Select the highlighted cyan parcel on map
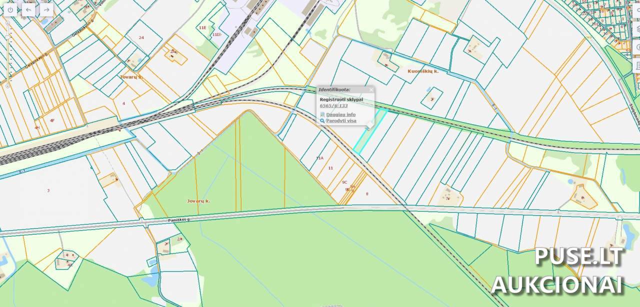Image resolution: width=640 pixels, height=307 pixels. [370, 131]
